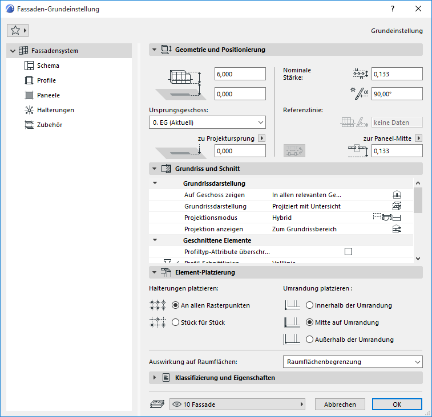Click the nominal thickness icon
The height and width of the screenshot is (417, 432).
(361, 74)
